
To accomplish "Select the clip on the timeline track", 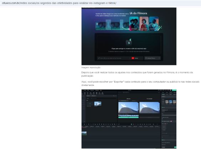I will click(x=84, y=133).
